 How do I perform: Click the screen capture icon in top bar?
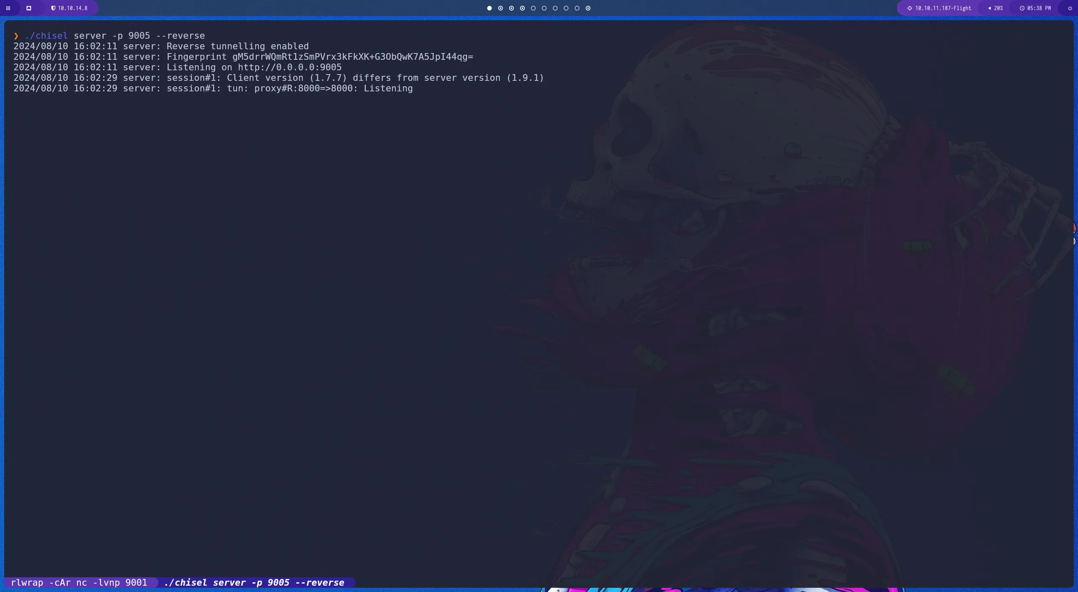click(x=29, y=8)
